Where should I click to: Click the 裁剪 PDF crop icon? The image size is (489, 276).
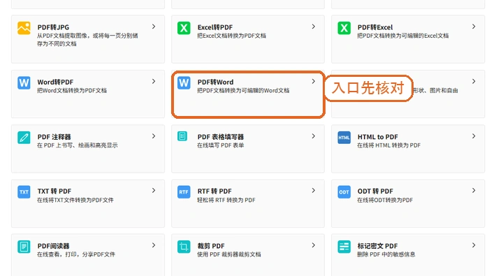pos(184,247)
